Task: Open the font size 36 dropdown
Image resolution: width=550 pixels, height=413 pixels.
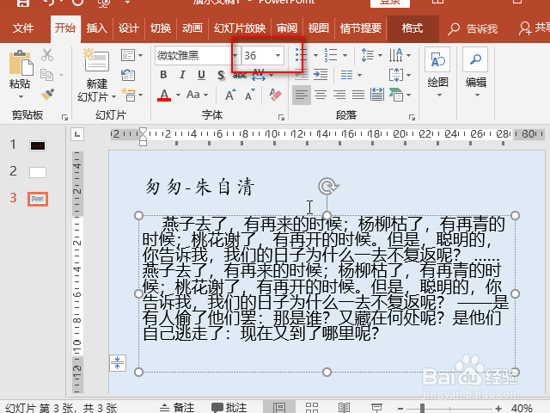Action: 278,55
